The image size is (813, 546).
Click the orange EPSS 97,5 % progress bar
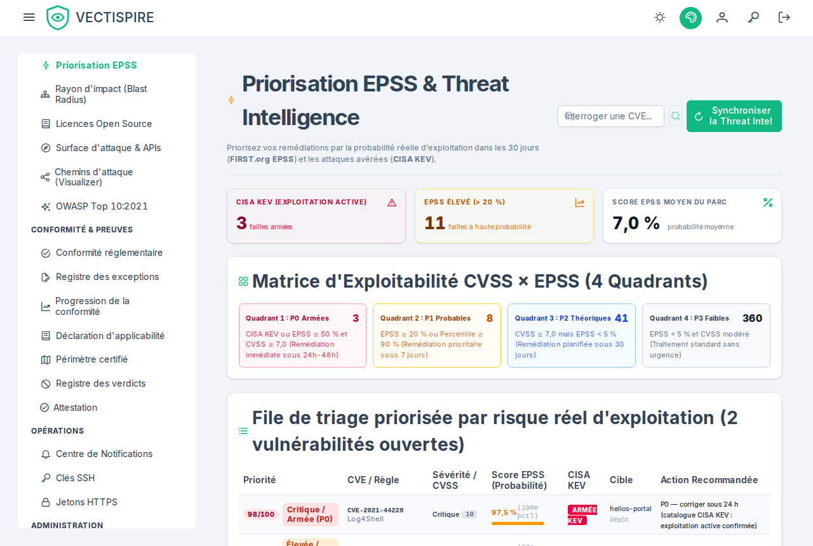(x=518, y=523)
